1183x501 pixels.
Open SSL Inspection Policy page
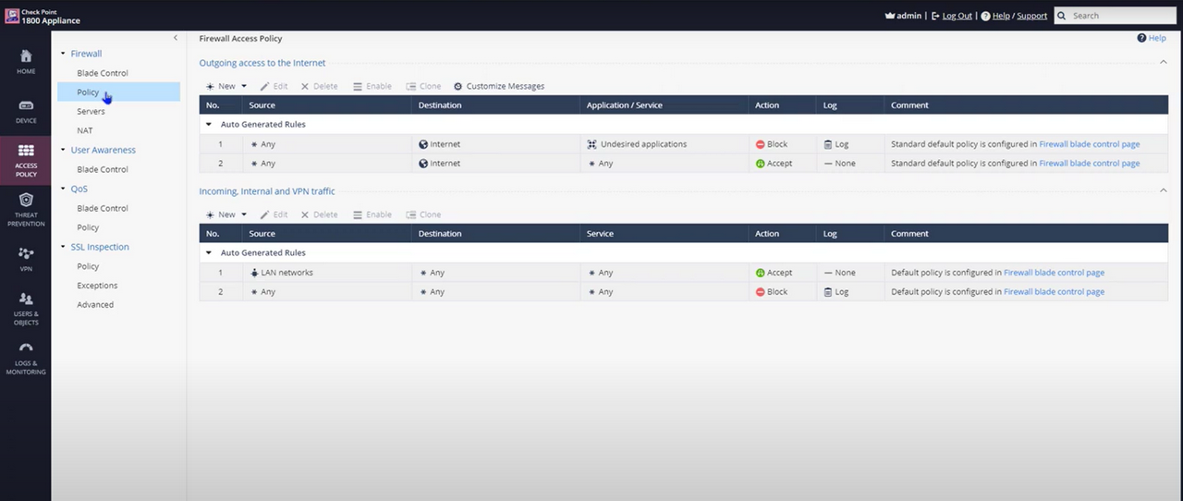coord(88,266)
